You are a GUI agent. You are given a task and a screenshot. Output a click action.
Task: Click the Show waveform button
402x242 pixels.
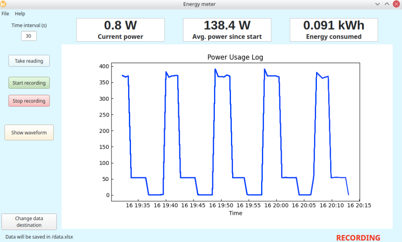click(29, 132)
